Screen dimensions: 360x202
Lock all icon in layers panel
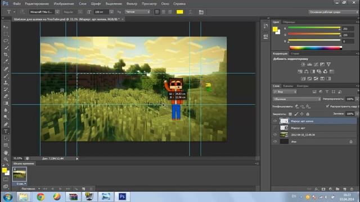click(308, 114)
